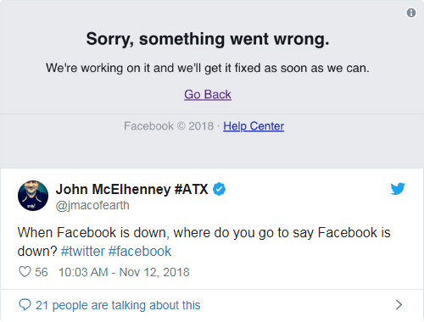Open the #facebook hashtag
The width and height of the screenshot is (424, 322).
point(140,251)
